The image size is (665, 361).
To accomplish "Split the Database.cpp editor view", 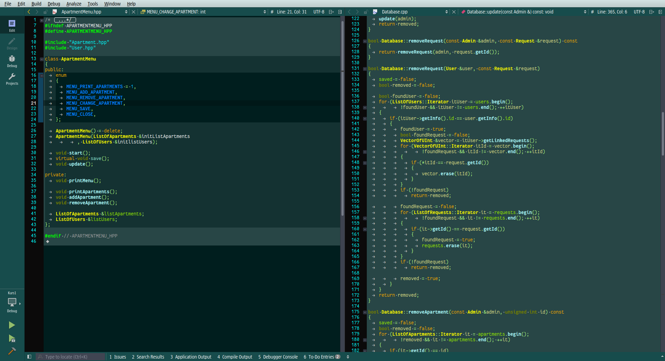I will [x=652, y=12].
